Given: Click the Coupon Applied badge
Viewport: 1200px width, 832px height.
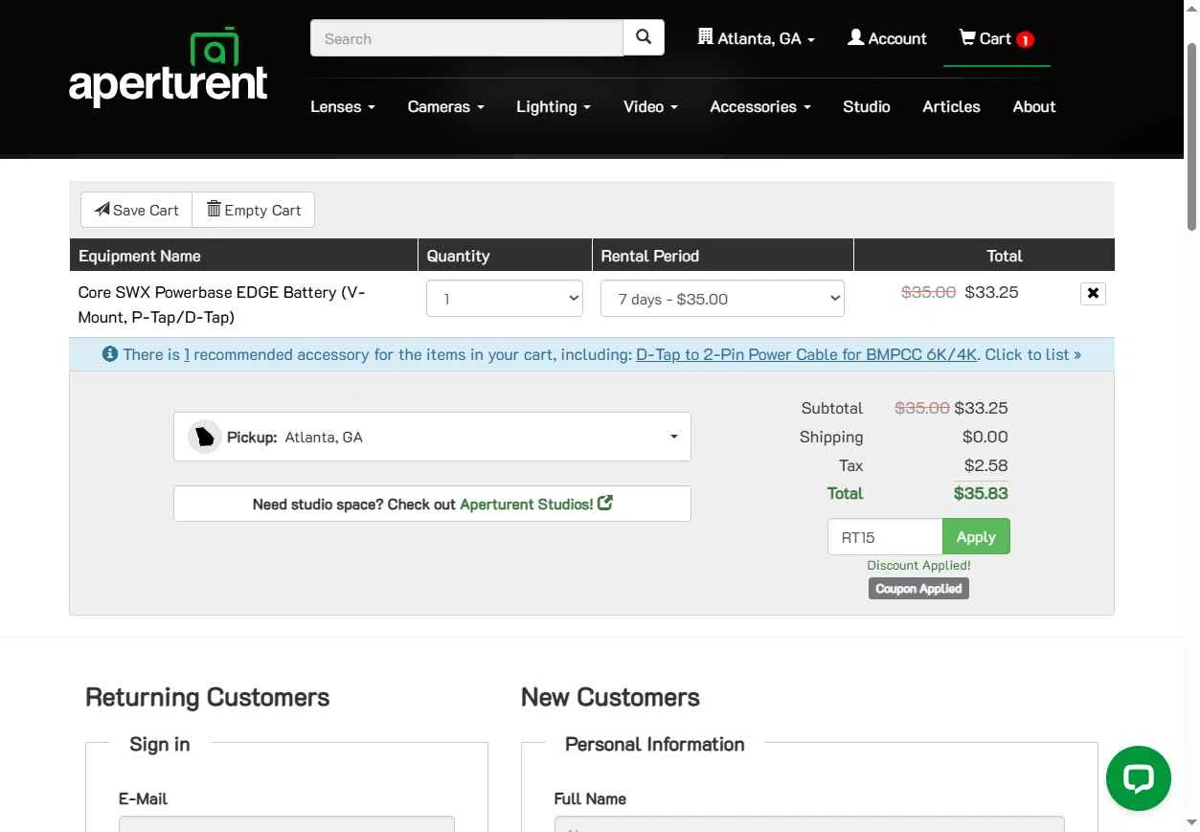Looking at the screenshot, I should [919, 589].
